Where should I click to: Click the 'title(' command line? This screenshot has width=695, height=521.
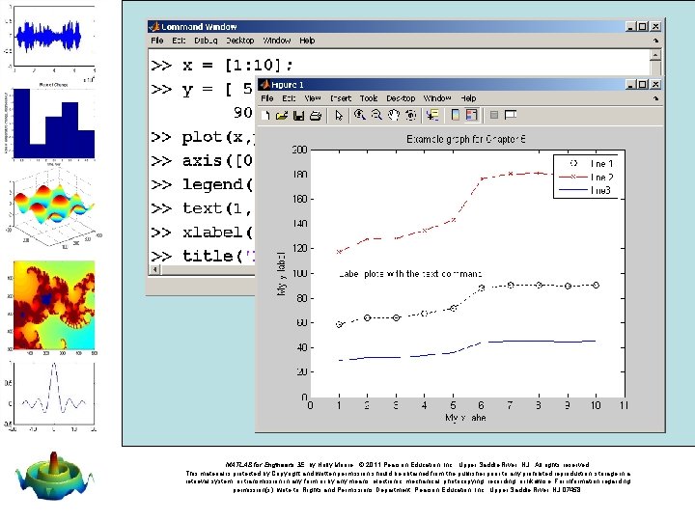pos(203,257)
